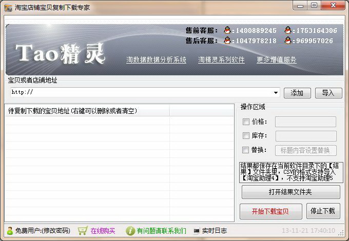Click QQ penguin icon for 969957026
Viewport: 349px width, 241px height.
(x=288, y=40)
